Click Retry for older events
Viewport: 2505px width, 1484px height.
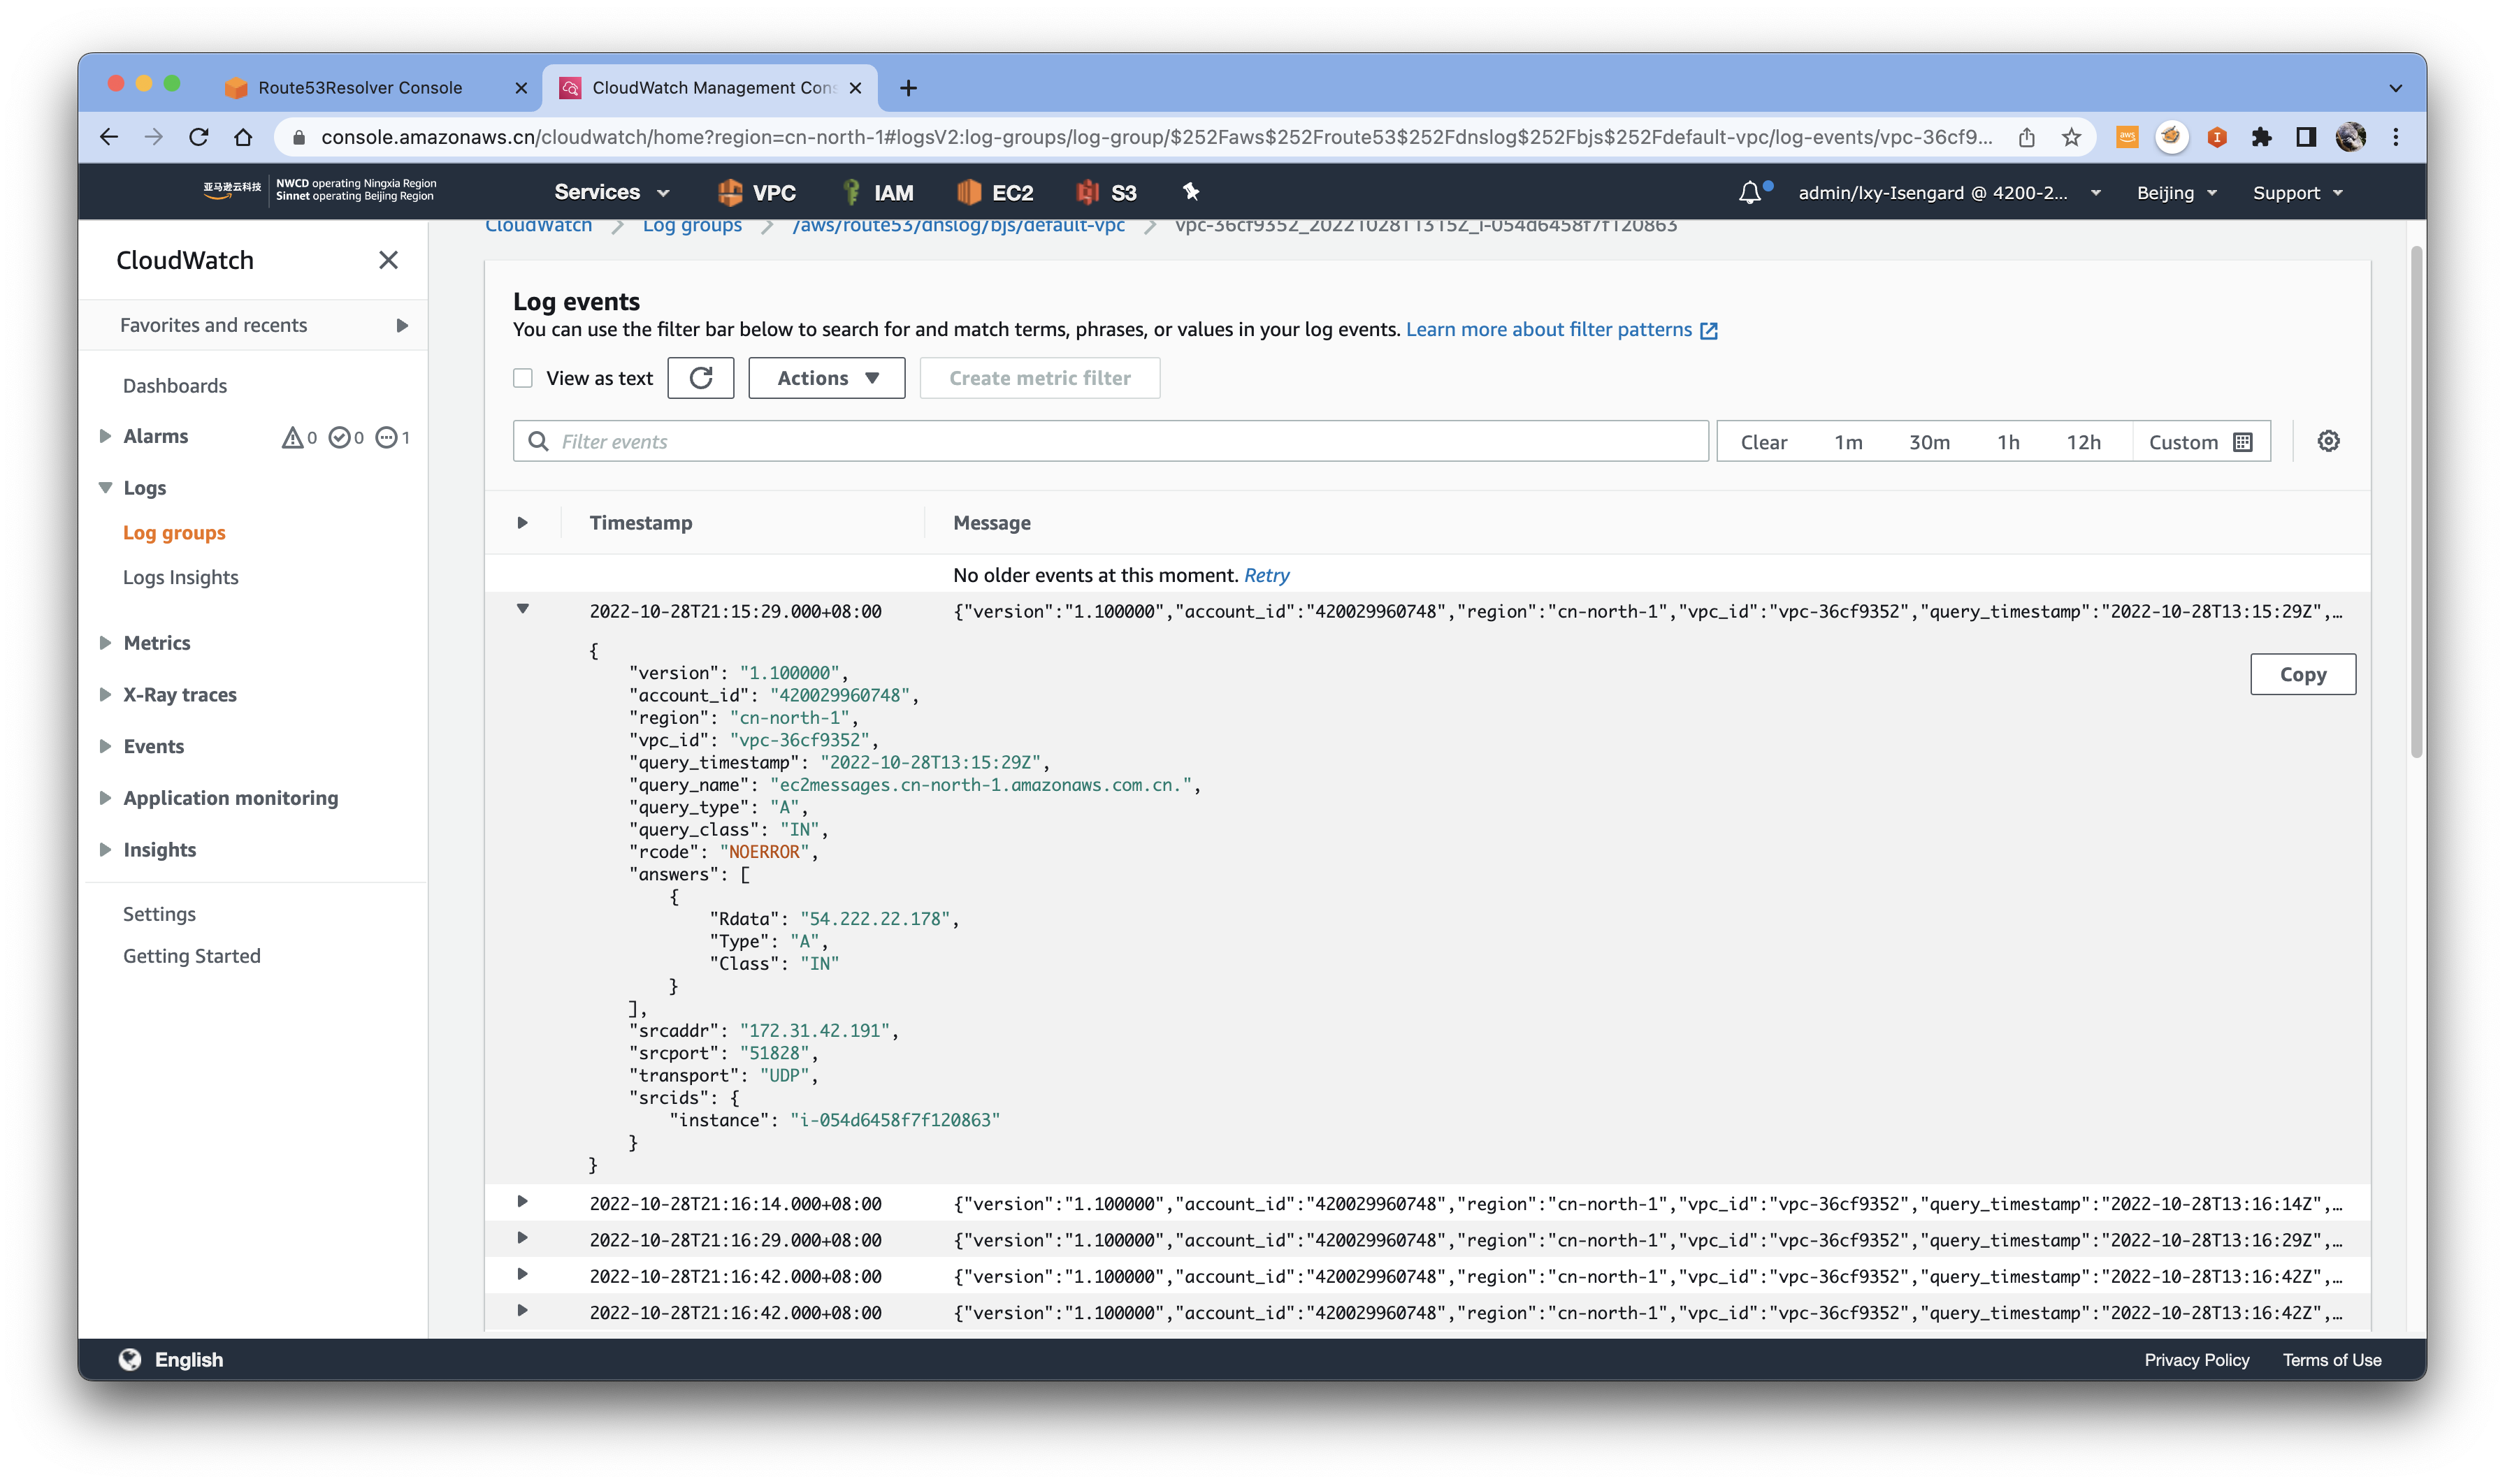click(x=1266, y=575)
